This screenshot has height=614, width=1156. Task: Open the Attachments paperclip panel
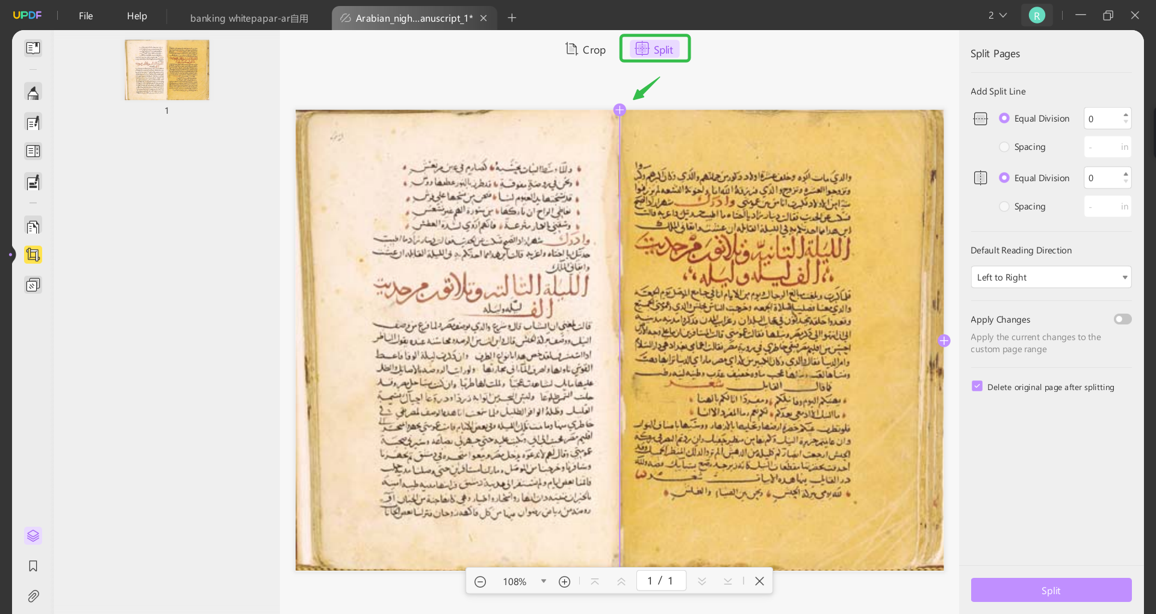(33, 596)
